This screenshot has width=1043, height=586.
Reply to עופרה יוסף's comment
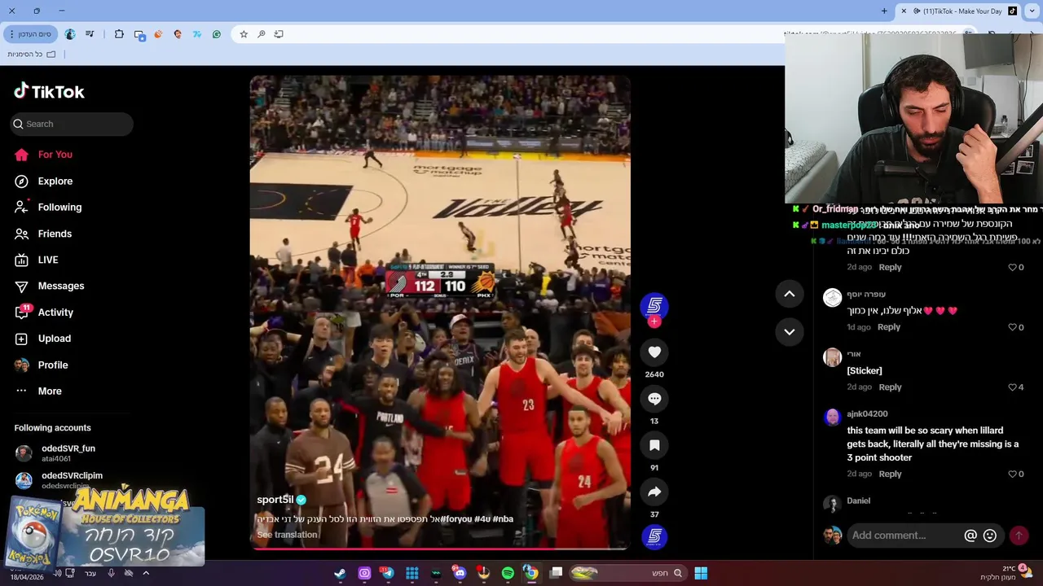[x=889, y=327]
